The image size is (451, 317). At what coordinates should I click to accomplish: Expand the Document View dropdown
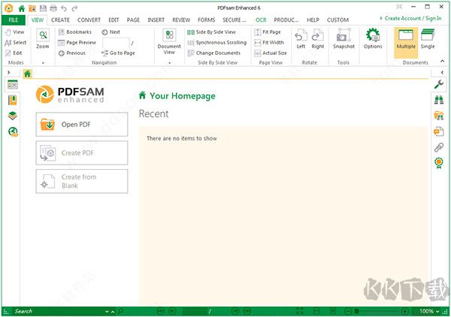point(169,63)
